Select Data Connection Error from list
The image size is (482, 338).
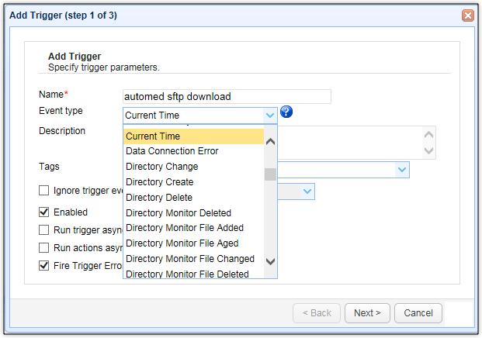tap(172, 151)
